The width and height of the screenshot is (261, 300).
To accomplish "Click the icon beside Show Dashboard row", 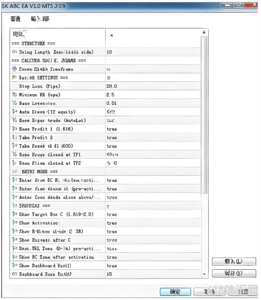I will click(x=14, y=265).
